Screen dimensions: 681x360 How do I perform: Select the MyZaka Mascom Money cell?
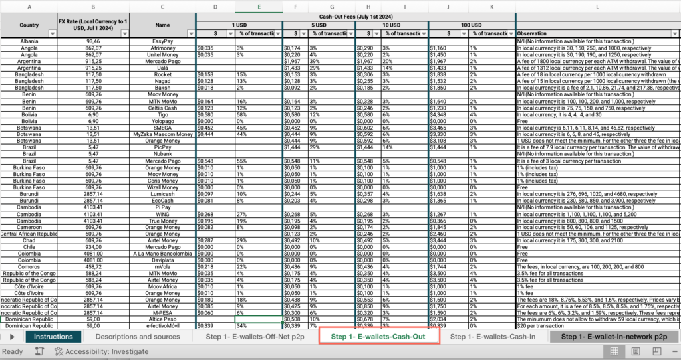162,134
